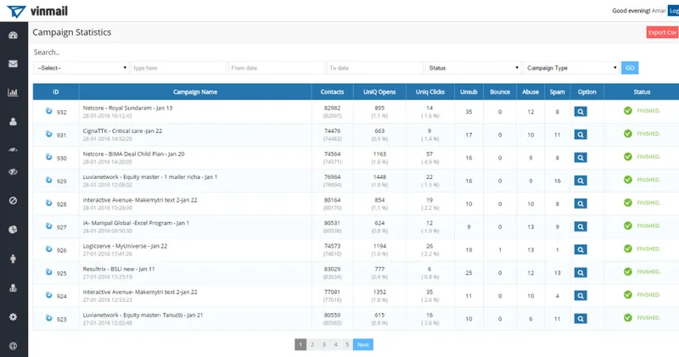View details magnifier for campaign 928
The width and height of the screenshot is (679, 357).
coord(581,204)
